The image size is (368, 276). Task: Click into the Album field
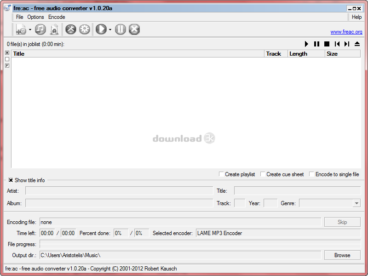(x=119, y=203)
